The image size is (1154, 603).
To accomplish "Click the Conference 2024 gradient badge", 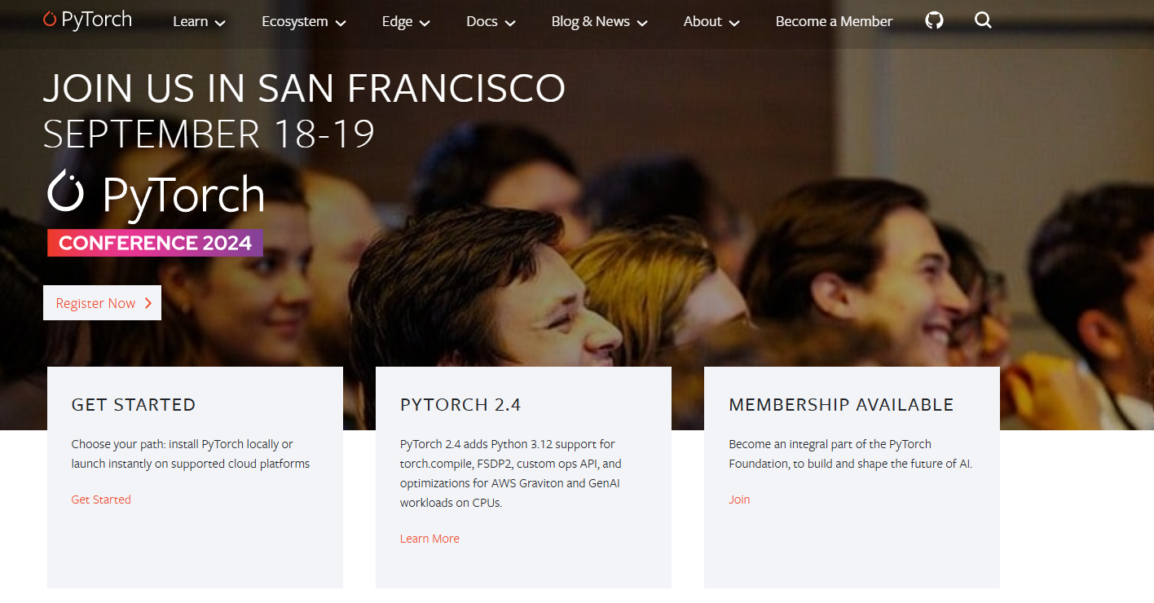I will point(155,243).
